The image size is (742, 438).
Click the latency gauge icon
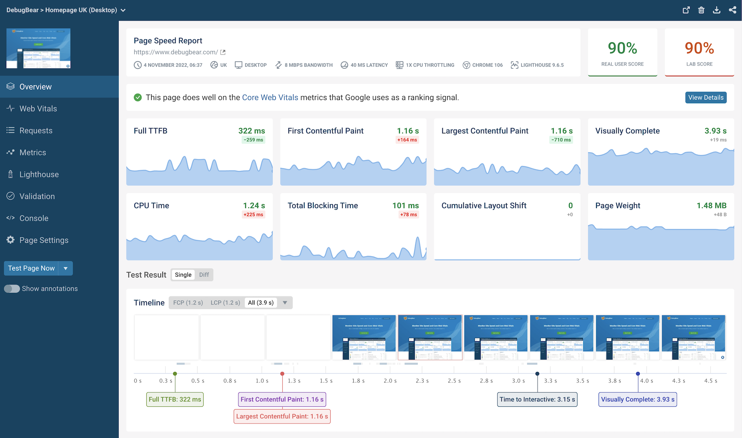click(344, 65)
